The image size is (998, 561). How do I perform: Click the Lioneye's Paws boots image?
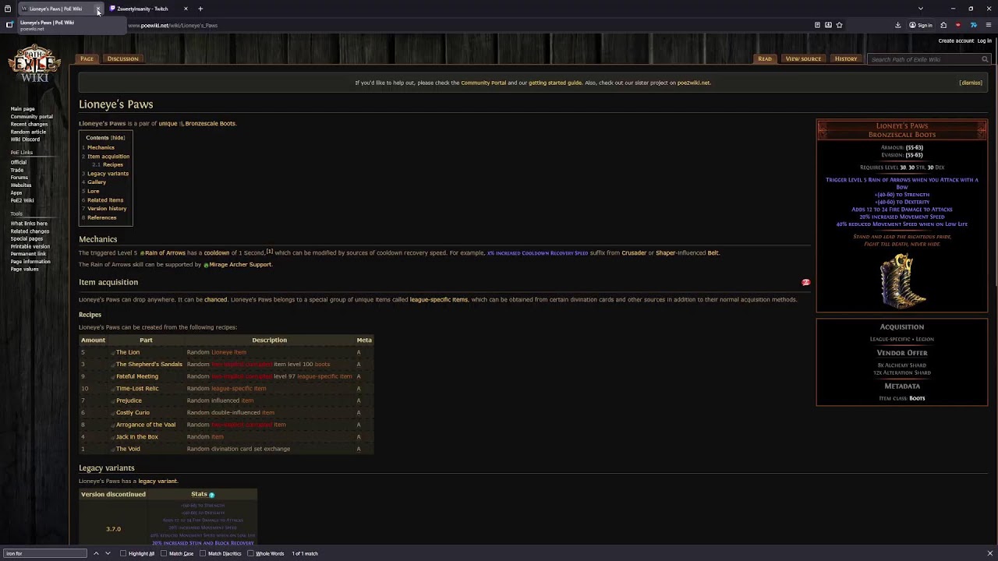[902, 280]
